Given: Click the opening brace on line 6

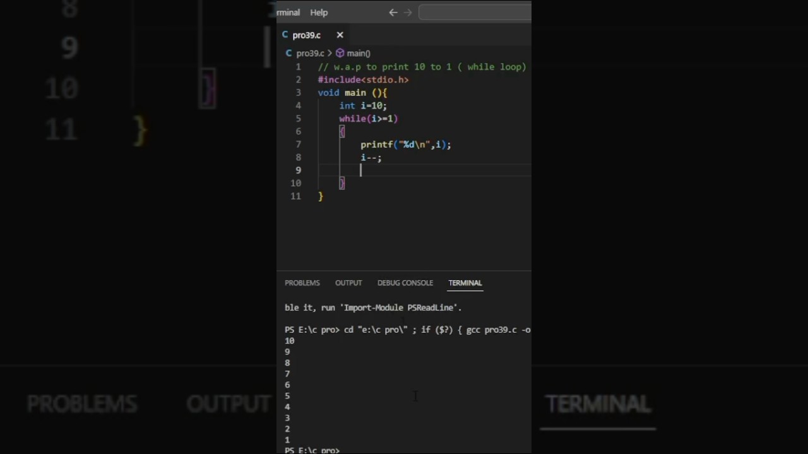Looking at the screenshot, I should pos(342,132).
